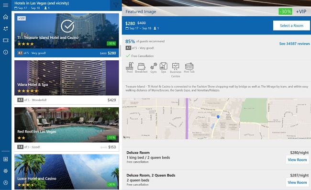Open See 34587 reviews link
The image size is (311, 190).
click(x=294, y=44)
